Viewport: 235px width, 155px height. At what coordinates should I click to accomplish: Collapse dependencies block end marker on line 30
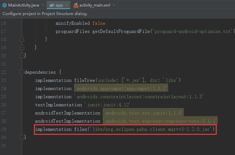coord(22,137)
